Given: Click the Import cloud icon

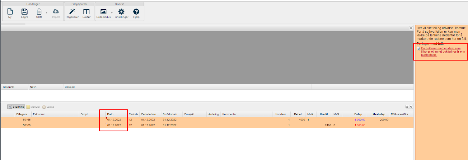Looking at the screenshot, I should click(56, 12).
